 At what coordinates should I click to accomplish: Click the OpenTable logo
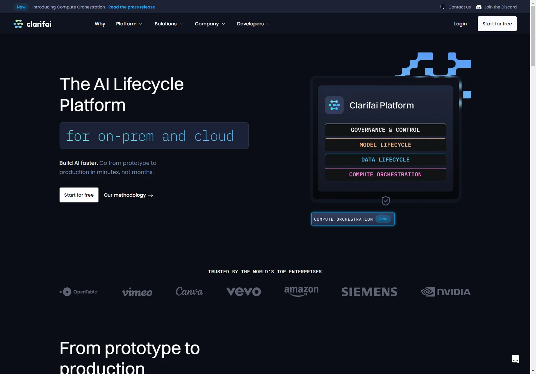79,292
